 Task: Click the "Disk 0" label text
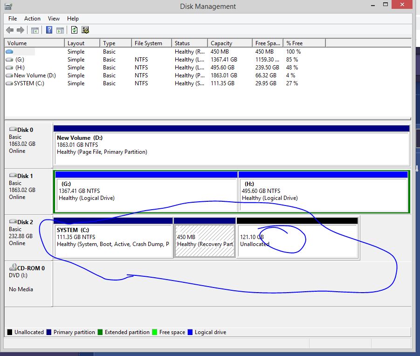click(25, 130)
